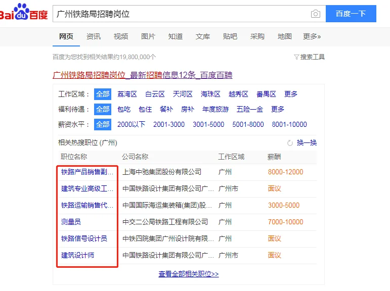Screen dimensions: 390x291
Task: Select 全部 in 薪资水平 row
Action: (x=103, y=124)
